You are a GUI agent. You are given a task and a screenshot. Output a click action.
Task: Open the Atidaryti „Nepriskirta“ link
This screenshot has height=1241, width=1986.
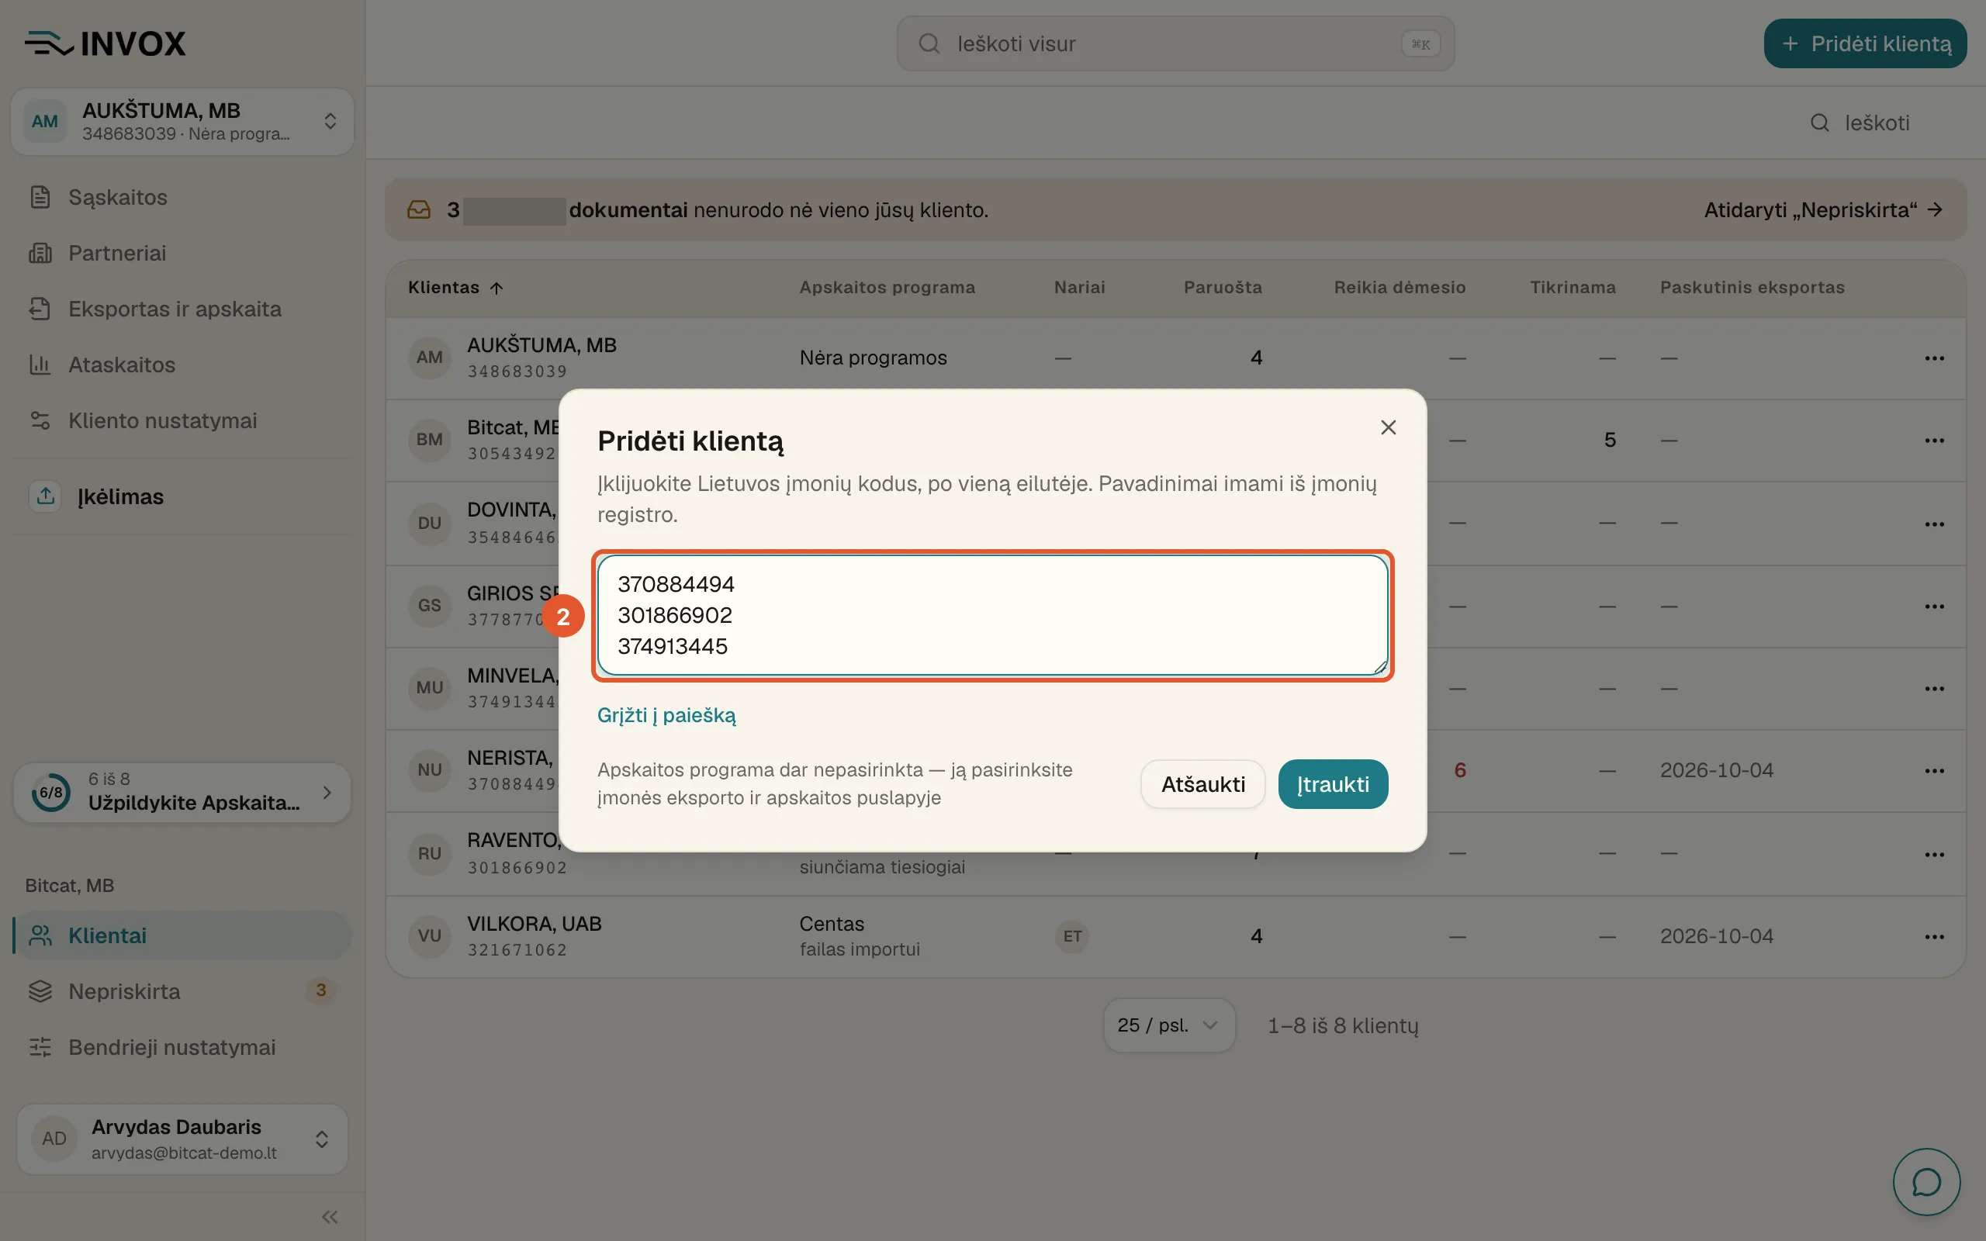[1822, 210]
